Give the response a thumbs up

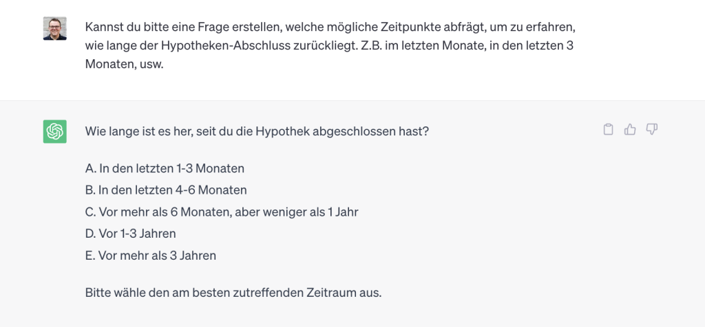point(630,130)
